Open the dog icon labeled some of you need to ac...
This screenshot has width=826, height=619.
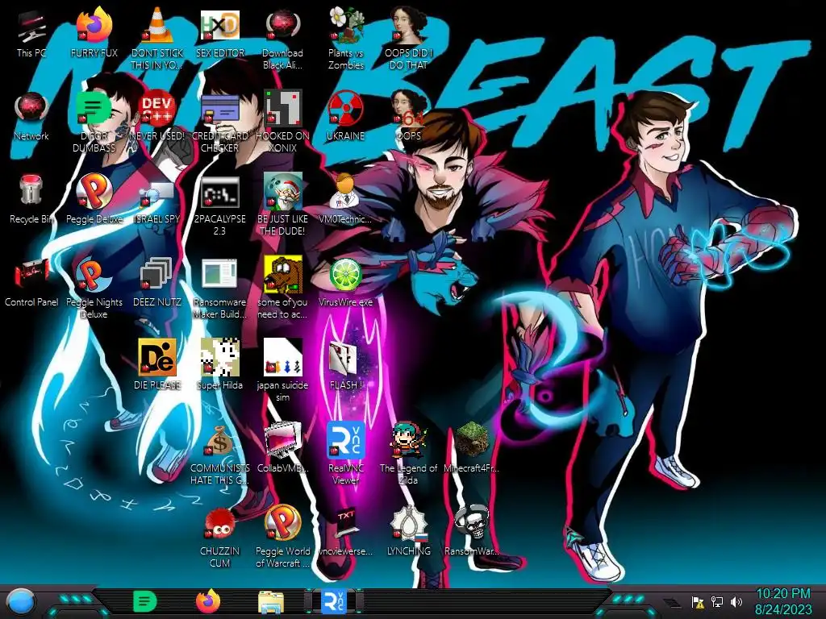point(283,289)
